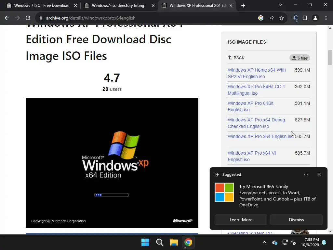This screenshot has height=250, width=333.
Task: Click the scrollbar down arrow
Action: (x=330, y=231)
